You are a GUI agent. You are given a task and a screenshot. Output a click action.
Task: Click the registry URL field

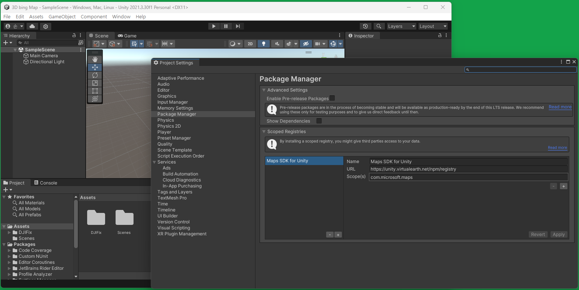click(468, 169)
